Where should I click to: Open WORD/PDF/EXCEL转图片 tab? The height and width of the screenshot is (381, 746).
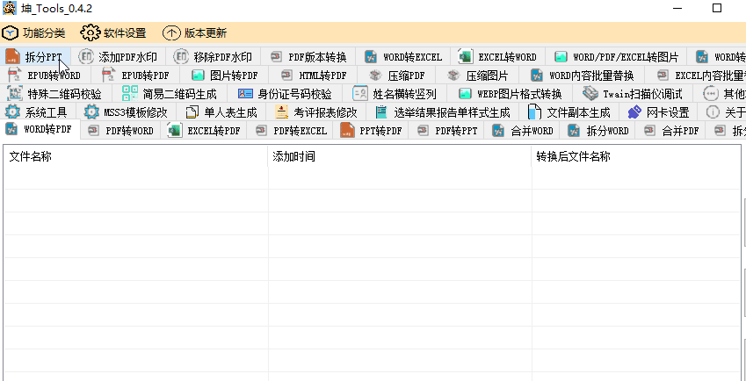coord(617,57)
